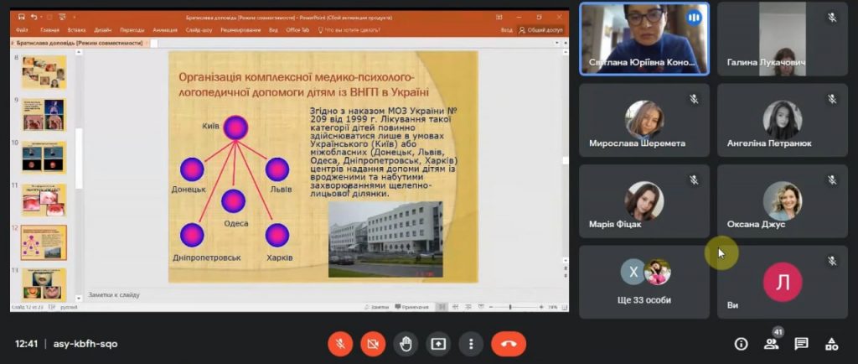Viewport: 858px width, 364px height.
Task: Toggle the microphone mute button
Action: click(x=340, y=344)
